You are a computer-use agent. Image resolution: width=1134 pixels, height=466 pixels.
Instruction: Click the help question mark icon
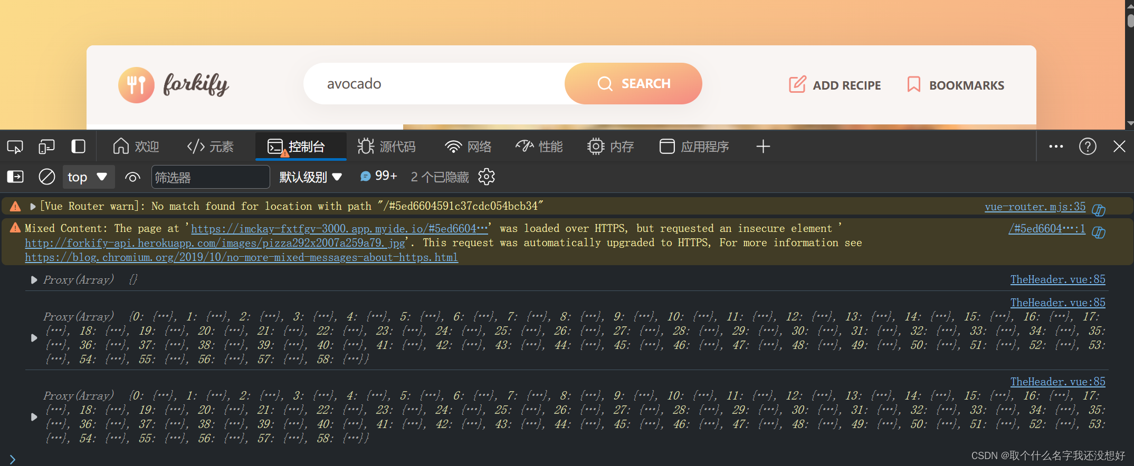click(1088, 147)
